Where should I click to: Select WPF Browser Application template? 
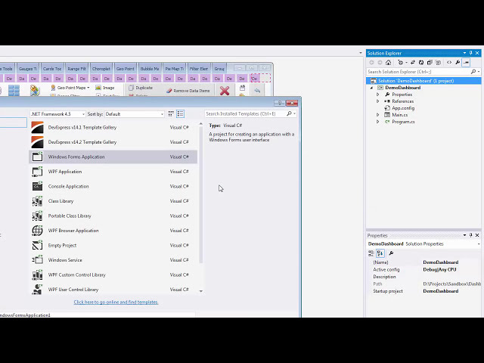(x=113, y=231)
